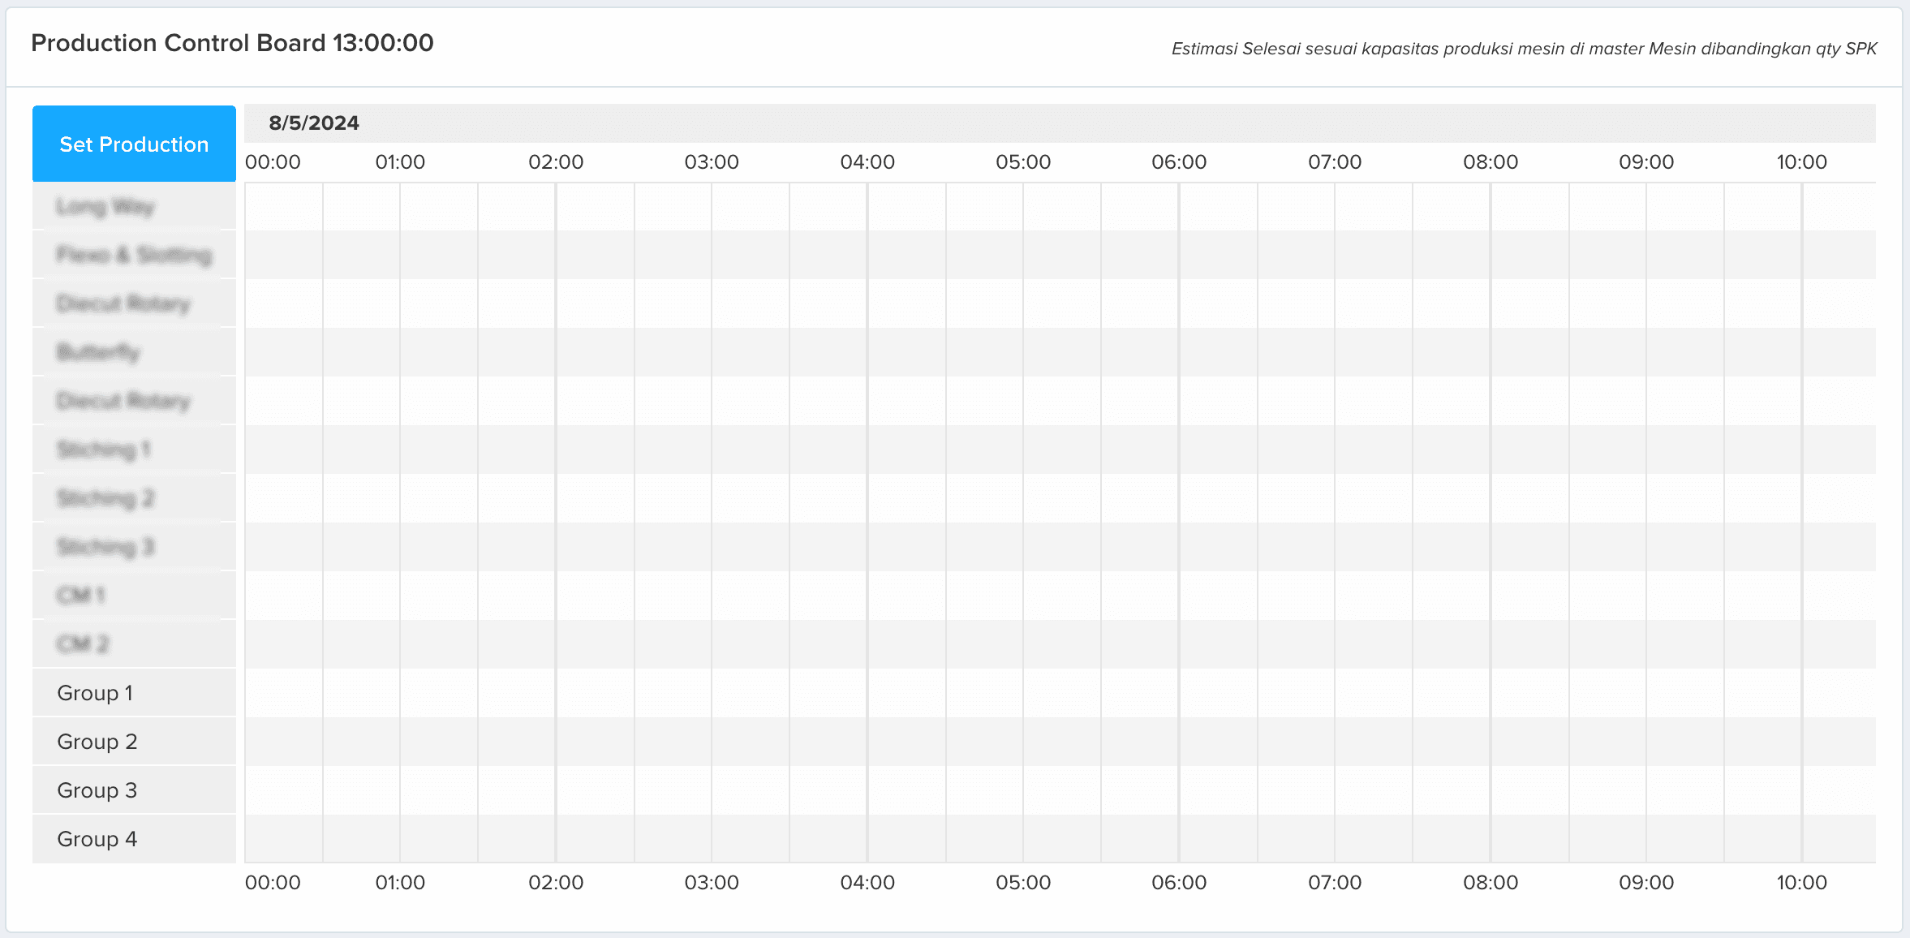Image resolution: width=1910 pixels, height=938 pixels.
Task: Select the Group 1 row label
Action: (134, 693)
